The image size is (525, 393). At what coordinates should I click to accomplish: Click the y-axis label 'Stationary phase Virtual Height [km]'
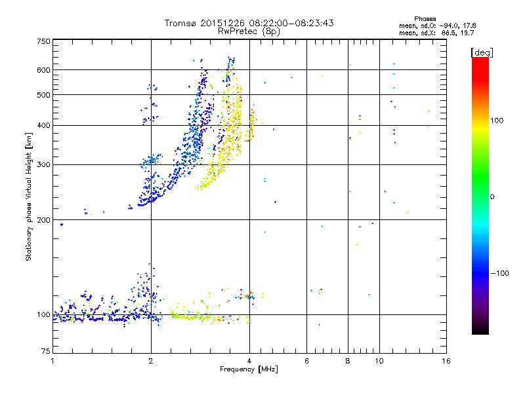[x=28, y=196]
